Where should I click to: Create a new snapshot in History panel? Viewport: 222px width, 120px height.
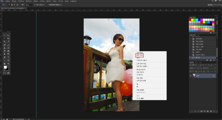point(211,60)
